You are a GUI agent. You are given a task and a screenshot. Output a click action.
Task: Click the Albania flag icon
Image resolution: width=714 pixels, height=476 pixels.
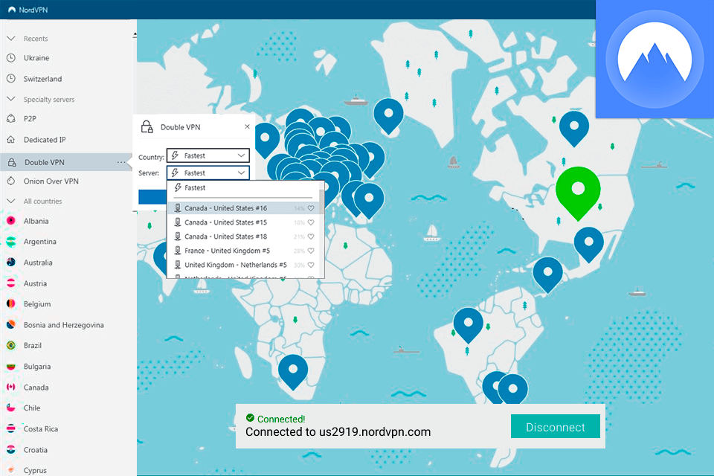[11, 221]
